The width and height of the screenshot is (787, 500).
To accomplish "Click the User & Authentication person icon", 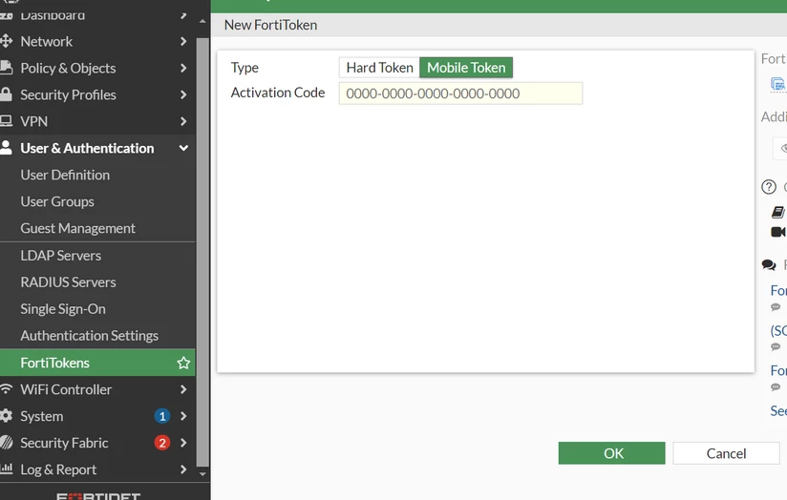I will tap(6, 148).
